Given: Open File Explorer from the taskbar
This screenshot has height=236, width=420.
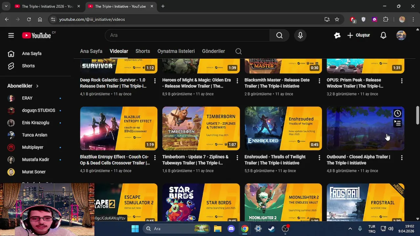Looking at the screenshot, I should (x=218, y=228).
